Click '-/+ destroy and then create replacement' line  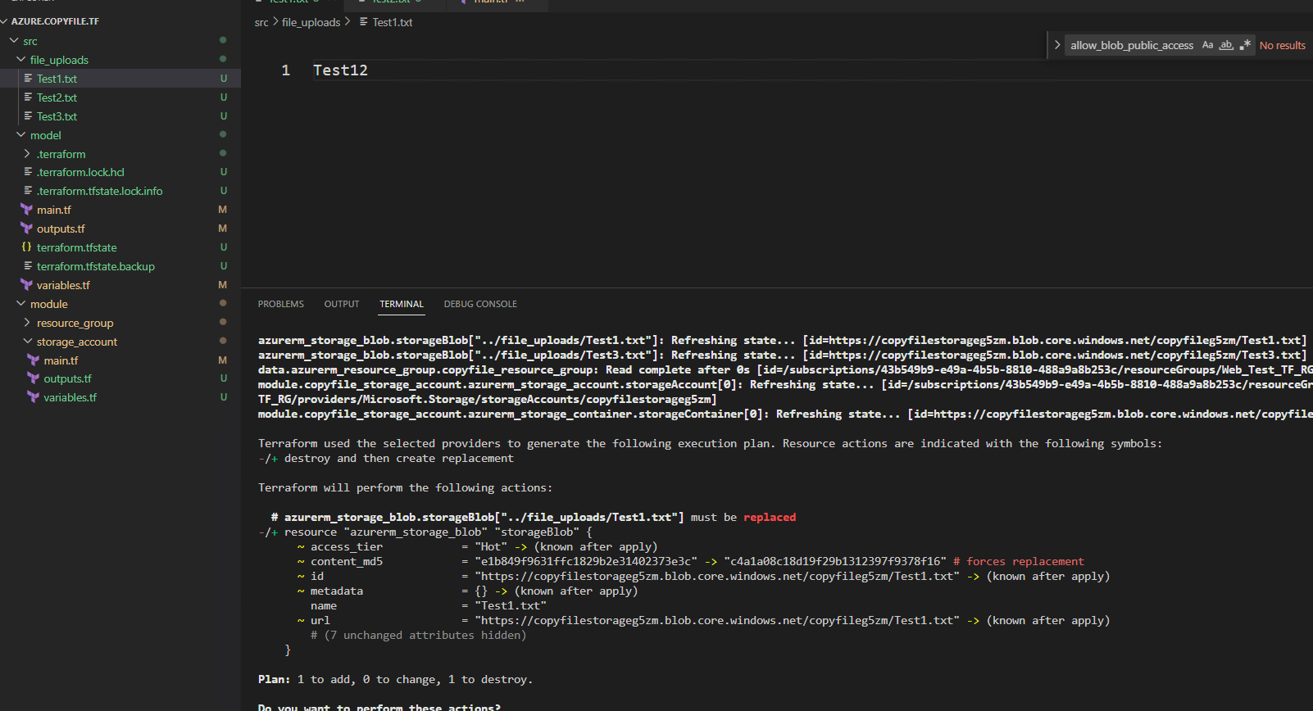(386, 458)
